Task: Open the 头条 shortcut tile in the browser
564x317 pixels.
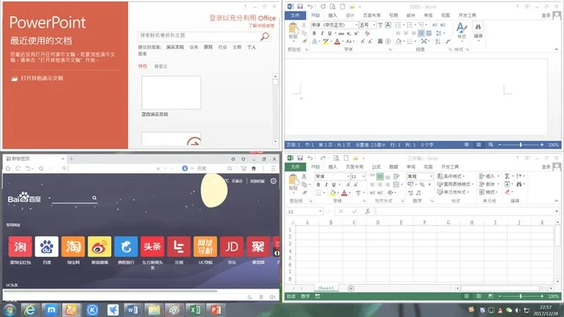Action: click(152, 247)
